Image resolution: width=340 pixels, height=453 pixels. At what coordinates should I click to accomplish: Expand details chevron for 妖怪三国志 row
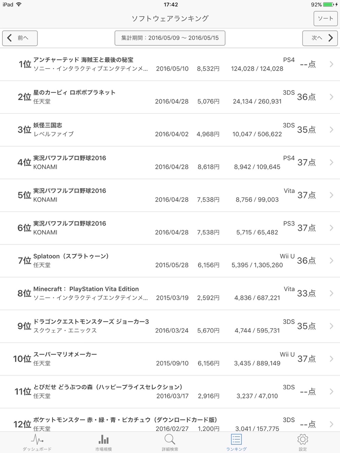(331, 130)
